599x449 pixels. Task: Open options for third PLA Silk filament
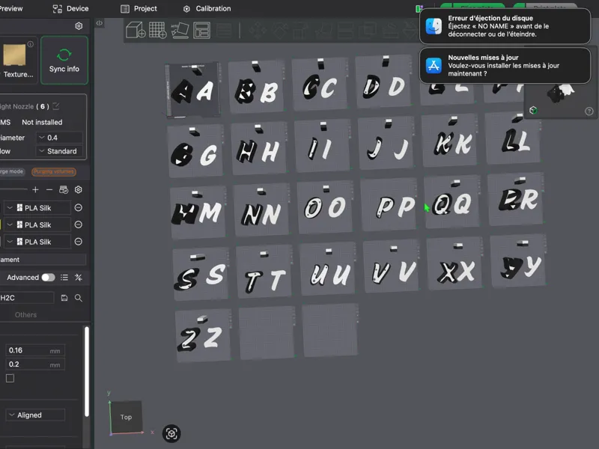(79, 241)
